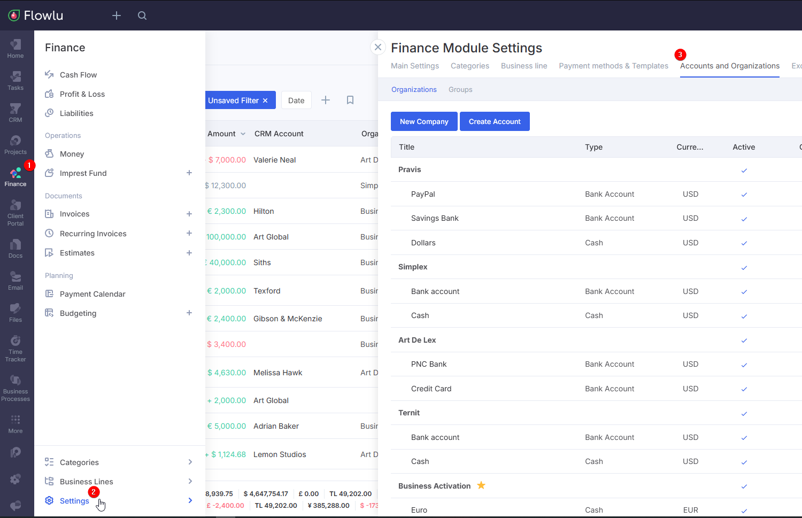
Task: Add new Invoice with plus icon
Action: click(189, 214)
